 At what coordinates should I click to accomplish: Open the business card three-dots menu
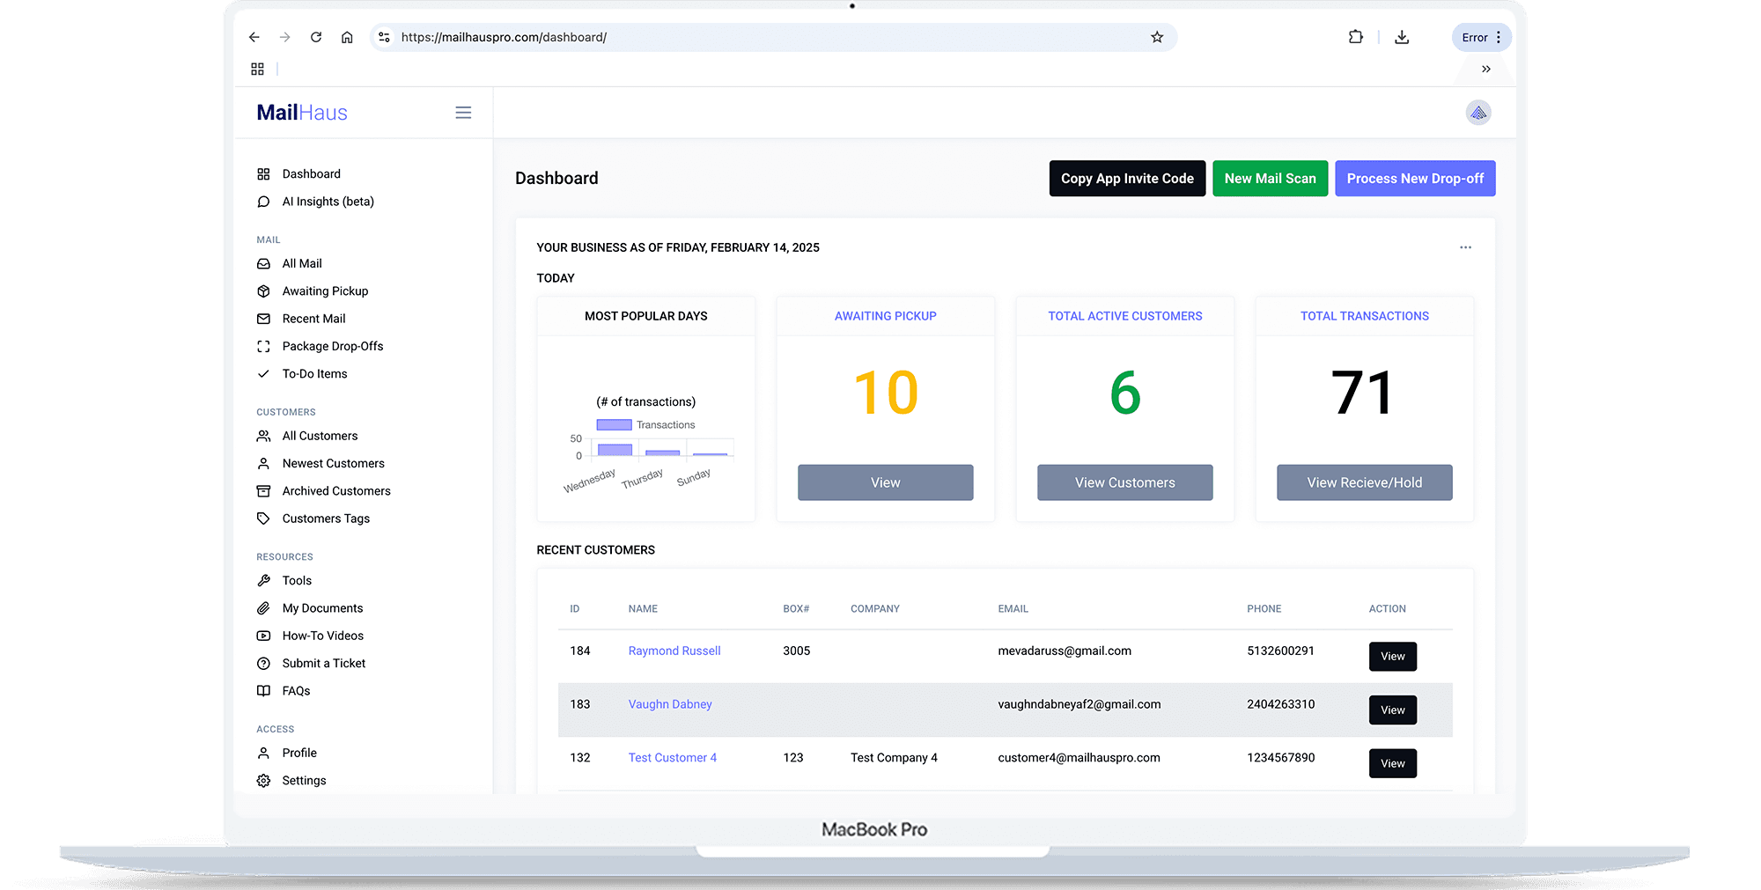(x=1465, y=247)
